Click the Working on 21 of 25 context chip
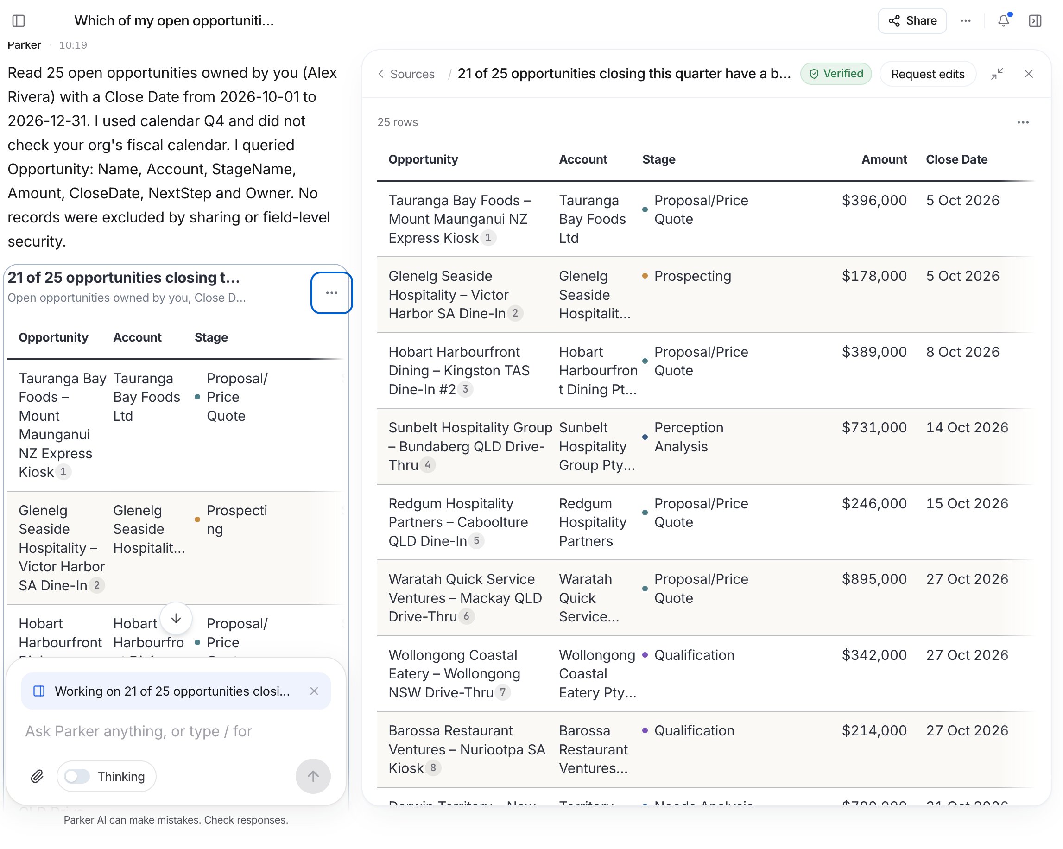 [x=176, y=691]
